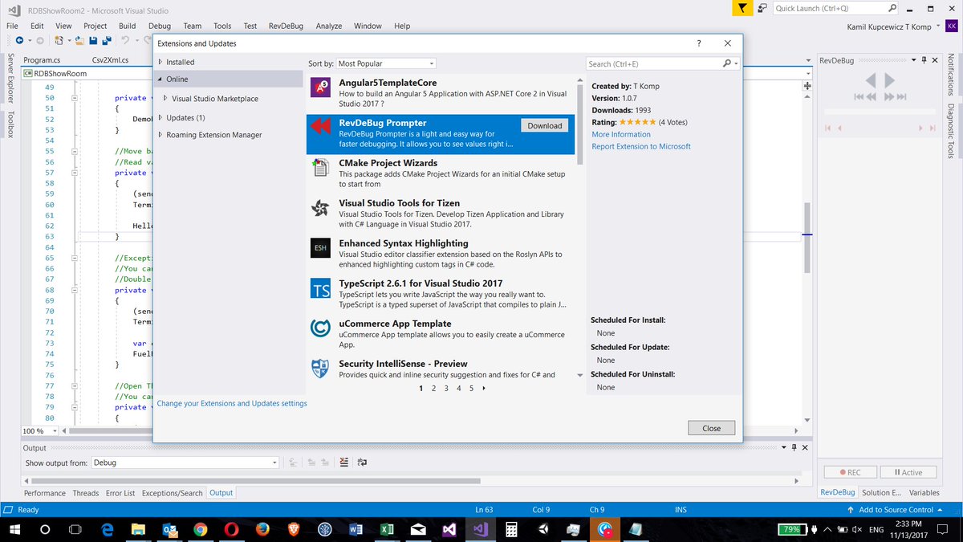Click RevDeBug skip to last button

[x=902, y=97]
